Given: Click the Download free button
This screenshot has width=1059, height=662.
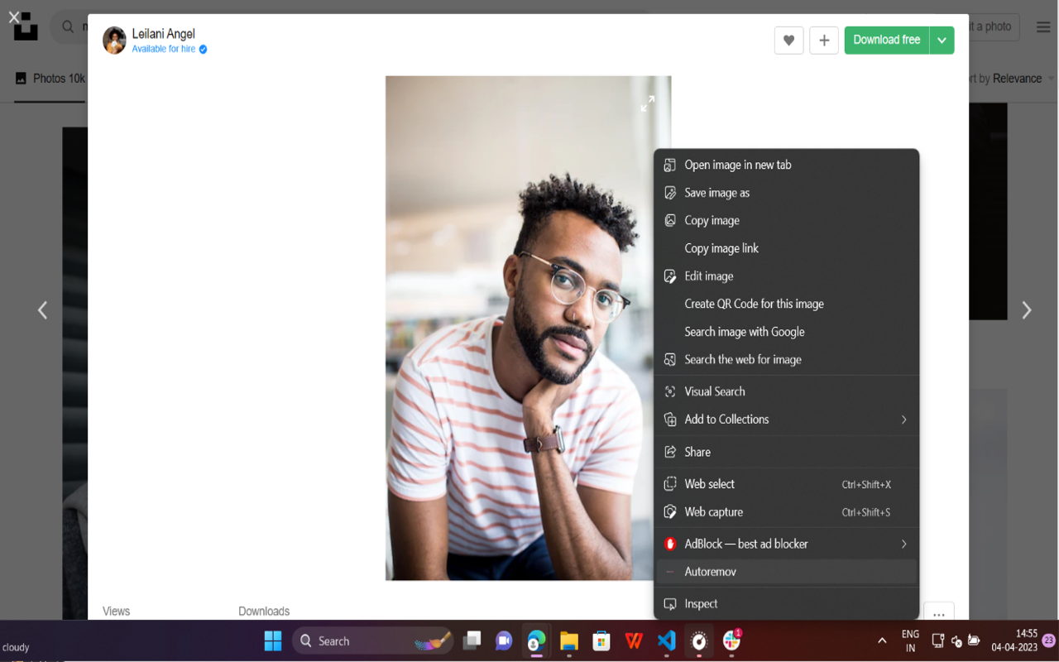Looking at the screenshot, I should pyautogui.click(x=886, y=40).
